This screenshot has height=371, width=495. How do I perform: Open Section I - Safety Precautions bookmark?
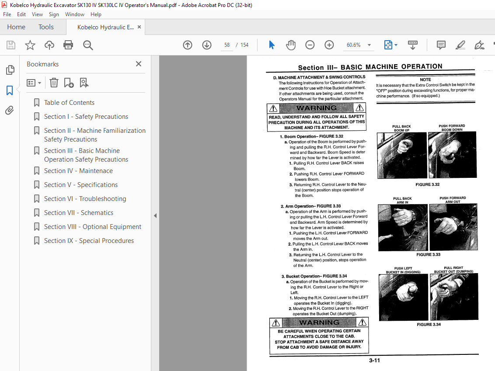86,117
